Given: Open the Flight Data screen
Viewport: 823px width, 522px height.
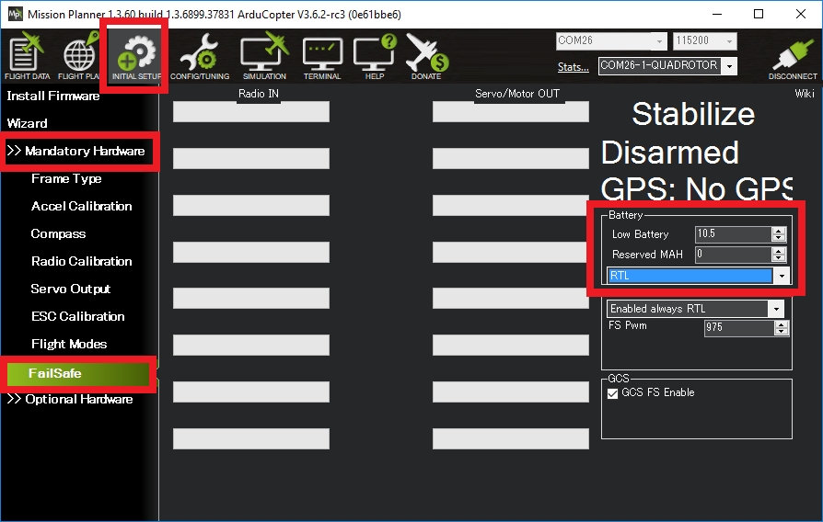Looking at the screenshot, I should (28, 57).
